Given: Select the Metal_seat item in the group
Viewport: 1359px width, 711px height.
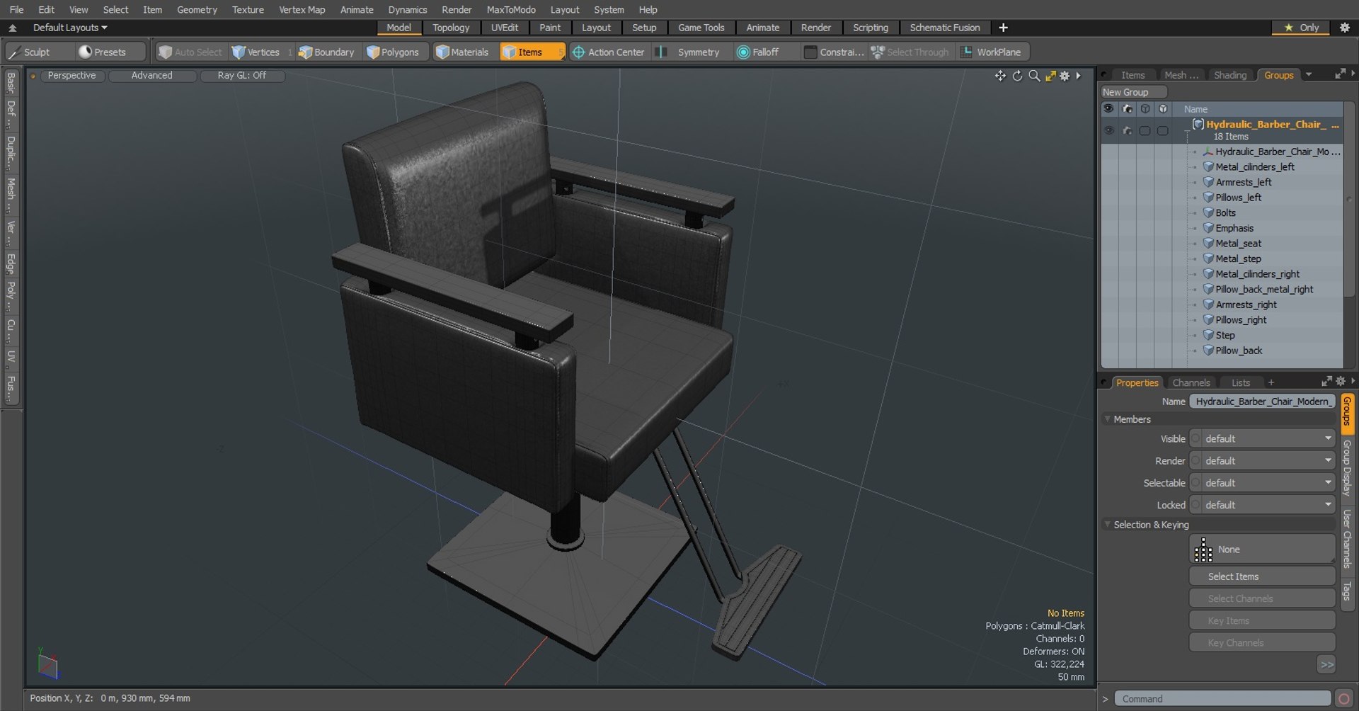Looking at the screenshot, I should click(1238, 244).
